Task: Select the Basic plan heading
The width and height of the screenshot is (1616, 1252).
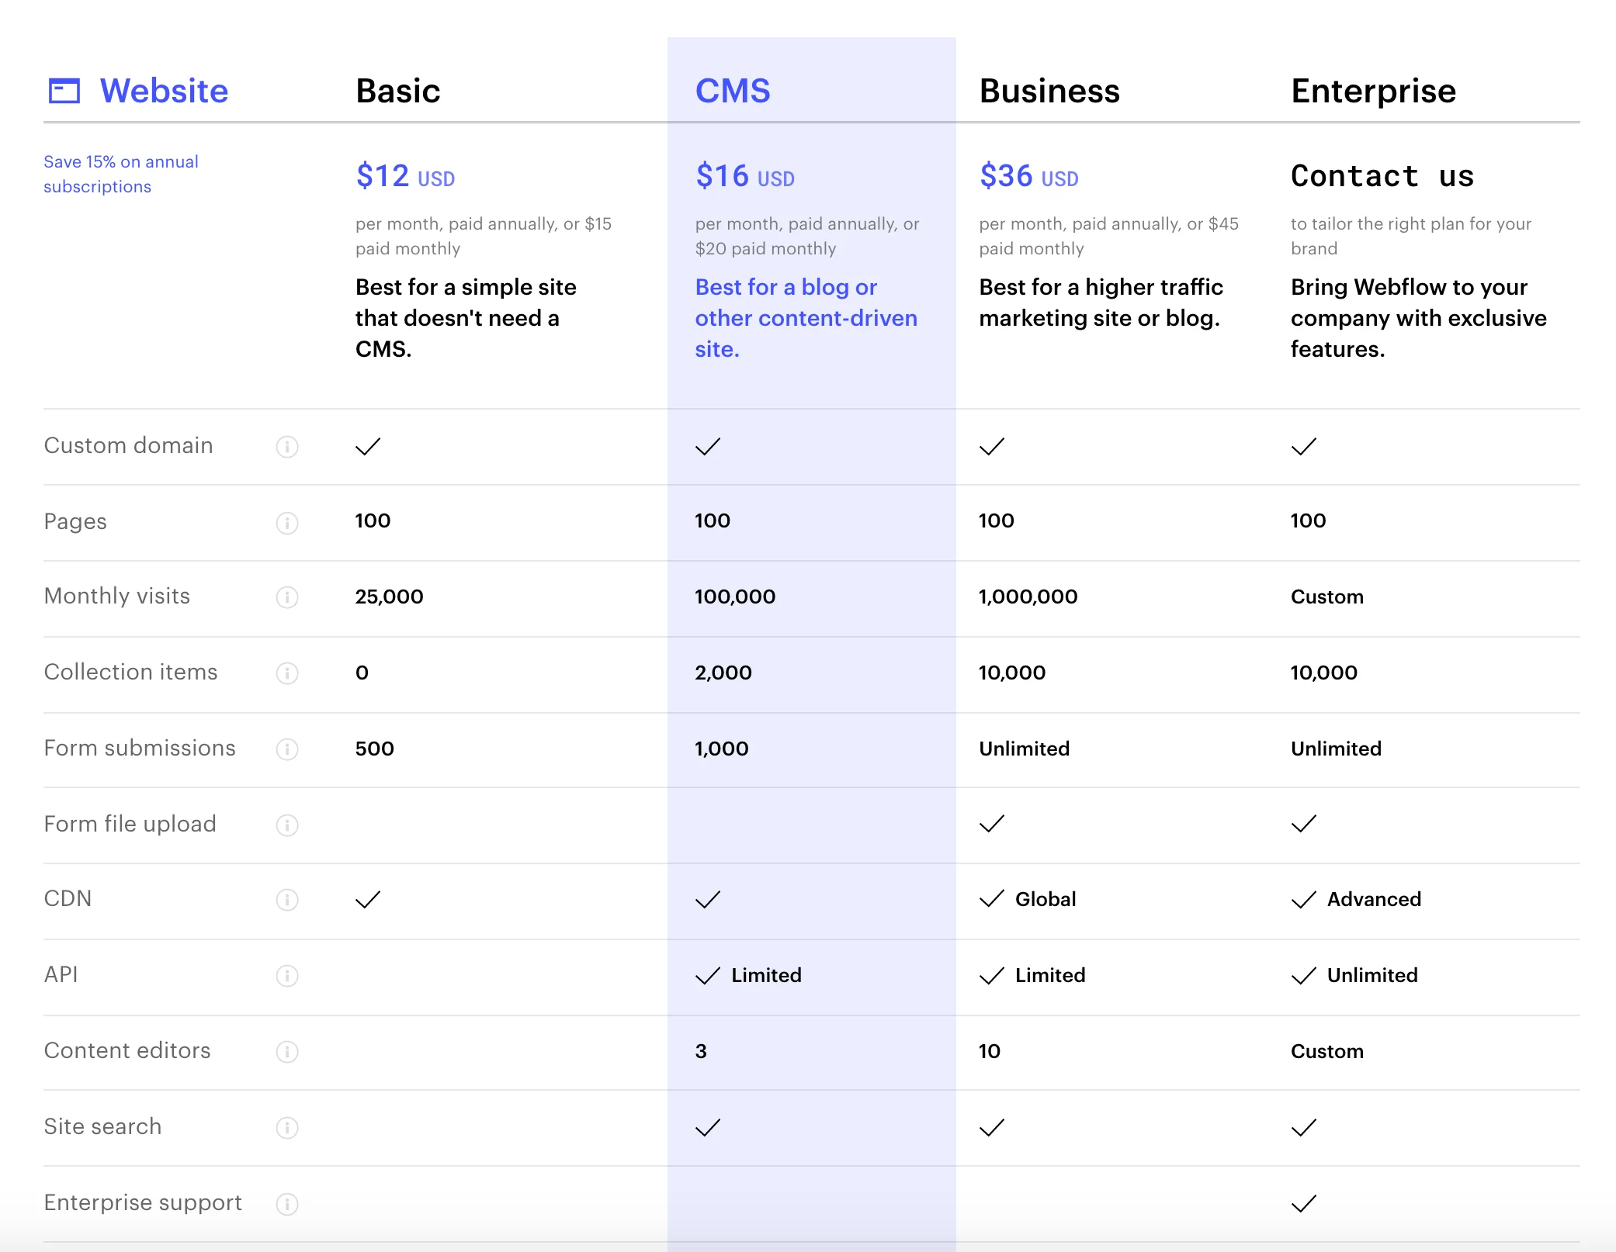Action: (397, 92)
